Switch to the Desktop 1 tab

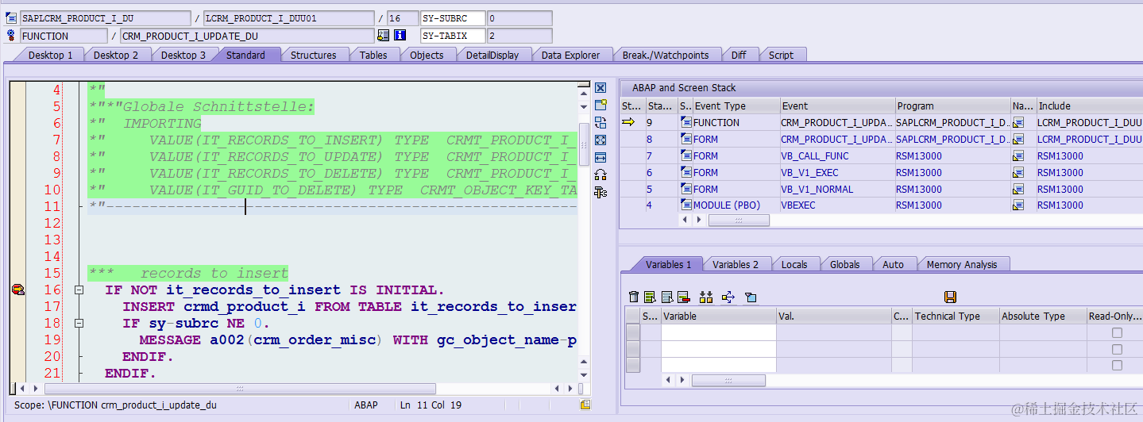click(50, 55)
